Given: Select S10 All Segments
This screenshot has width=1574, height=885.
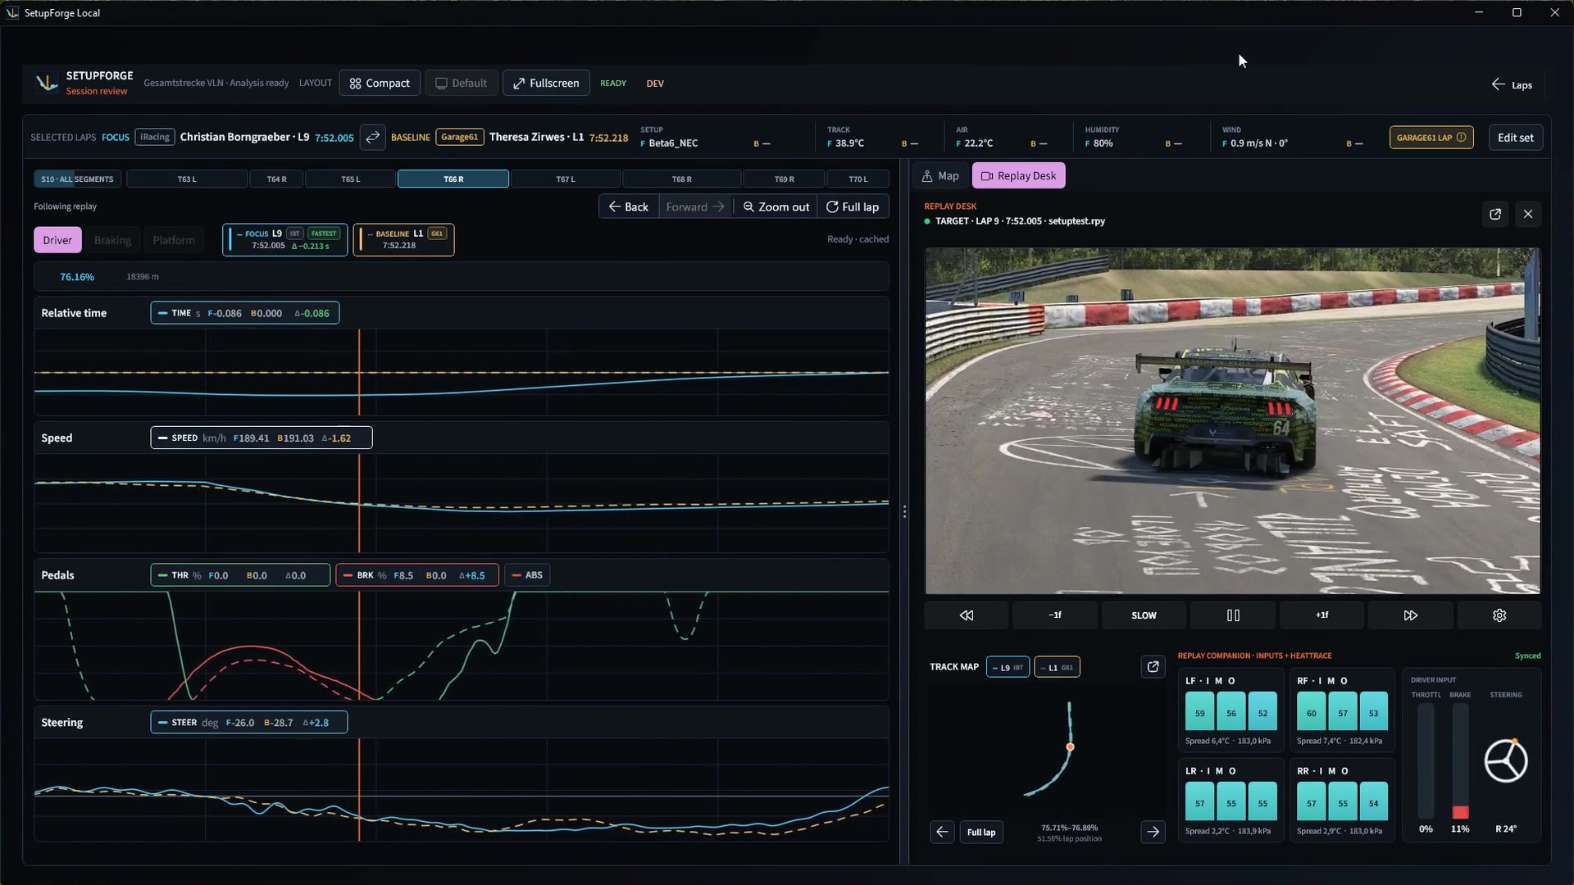Looking at the screenshot, I should pyautogui.click(x=77, y=179).
